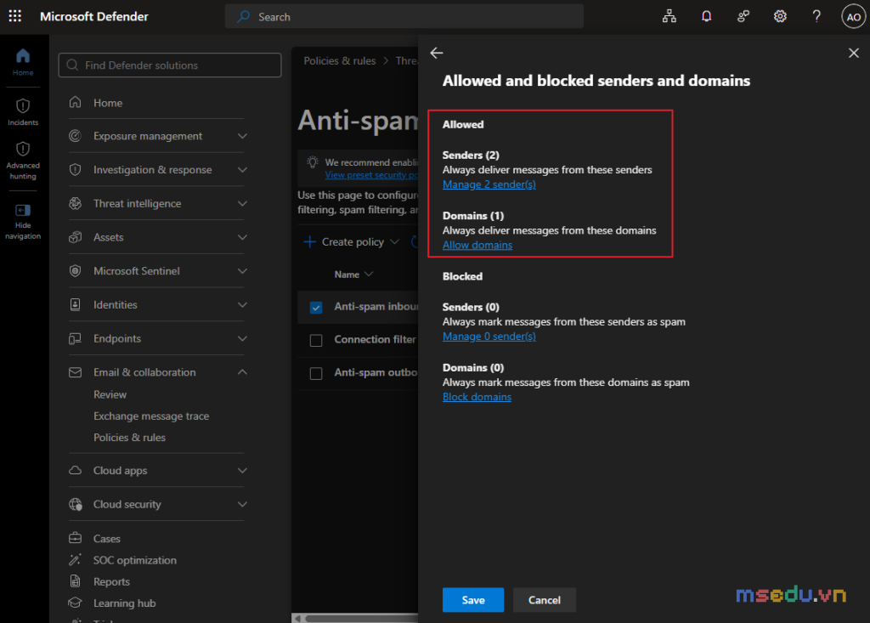Open Advanced hunting in the left rail

[23, 160]
